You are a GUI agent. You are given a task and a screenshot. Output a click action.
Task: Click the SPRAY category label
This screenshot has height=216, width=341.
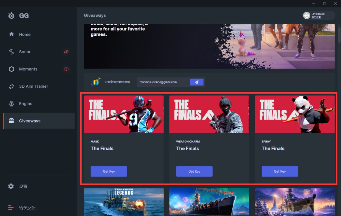point(266,142)
